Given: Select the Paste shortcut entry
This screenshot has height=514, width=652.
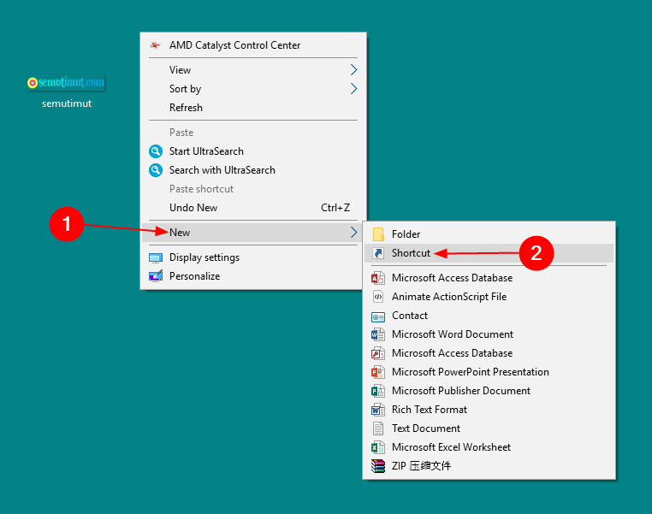Looking at the screenshot, I should [x=253, y=189].
